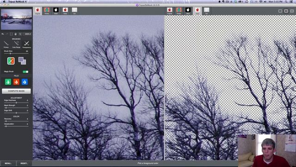Viewport: 296px width, 167px height.
Task: Open the 200% zoom level dropdown
Action: pos(28,34)
